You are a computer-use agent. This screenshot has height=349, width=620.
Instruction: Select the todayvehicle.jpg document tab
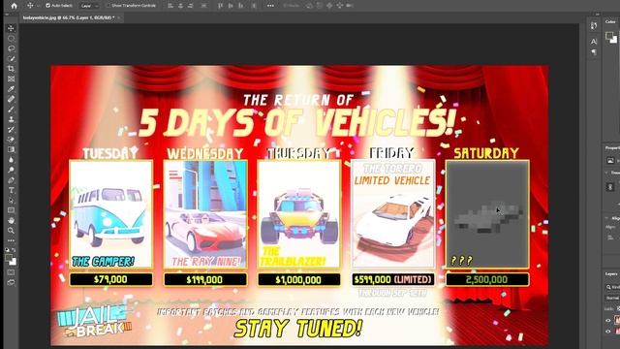pos(69,17)
